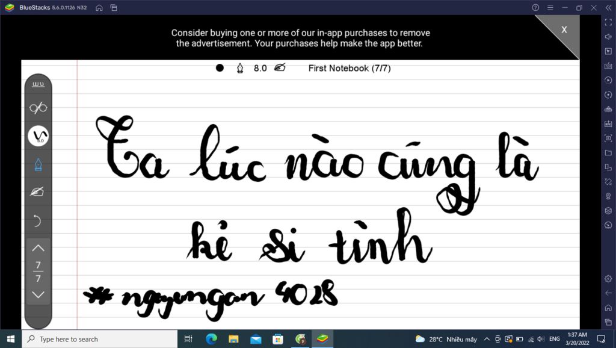Open the Wi-Fi network tray icon
The height and width of the screenshot is (348, 616).
pos(531,339)
